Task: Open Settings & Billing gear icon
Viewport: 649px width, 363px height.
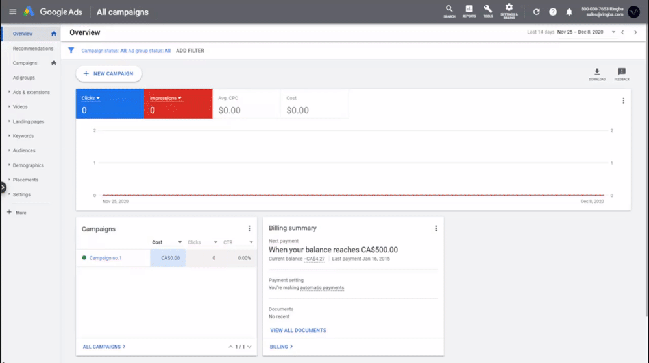Action: pyautogui.click(x=509, y=11)
